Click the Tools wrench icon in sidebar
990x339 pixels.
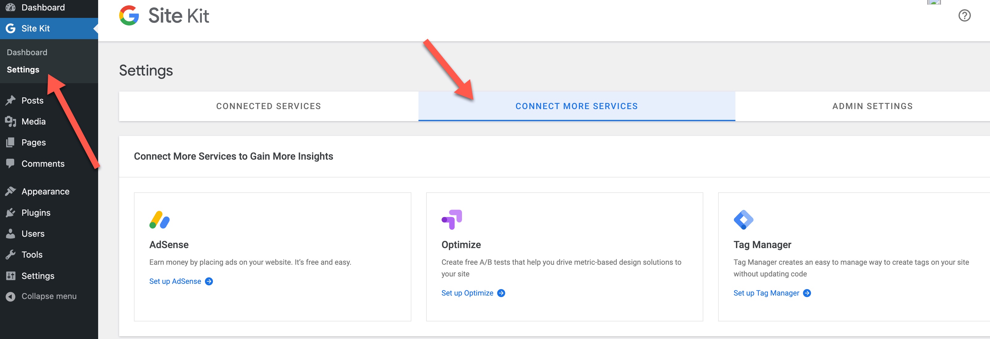click(11, 255)
